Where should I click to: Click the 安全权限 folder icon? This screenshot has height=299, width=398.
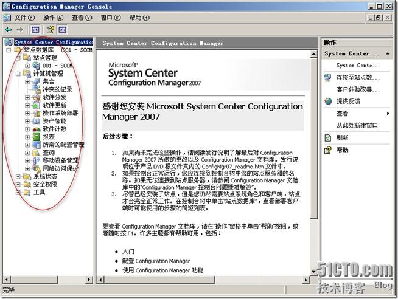pos(27,185)
